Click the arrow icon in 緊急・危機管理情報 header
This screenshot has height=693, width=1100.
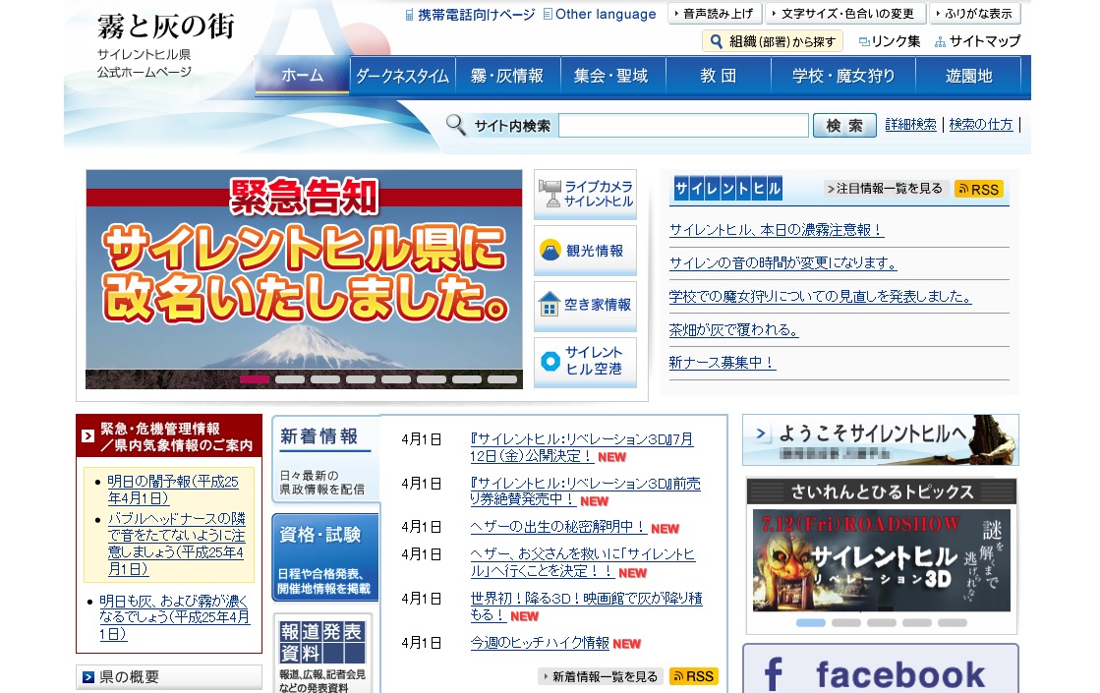click(x=87, y=436)
